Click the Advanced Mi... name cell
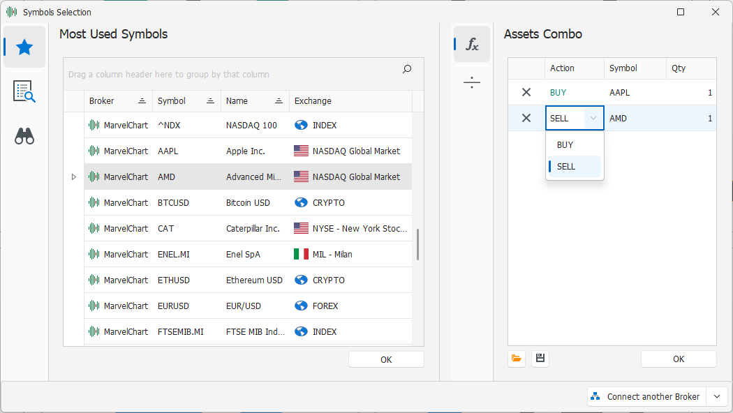The height and width of the screenshot is (413, 733). click(256, 177)
